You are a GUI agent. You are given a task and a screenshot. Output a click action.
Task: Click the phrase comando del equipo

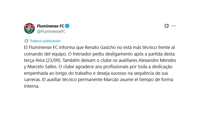pos(45,54)
